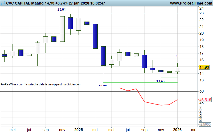The image size is (213, 133).
Task: Click the yellow 14,93 current price tag
Action: click(x=205, y=68)
